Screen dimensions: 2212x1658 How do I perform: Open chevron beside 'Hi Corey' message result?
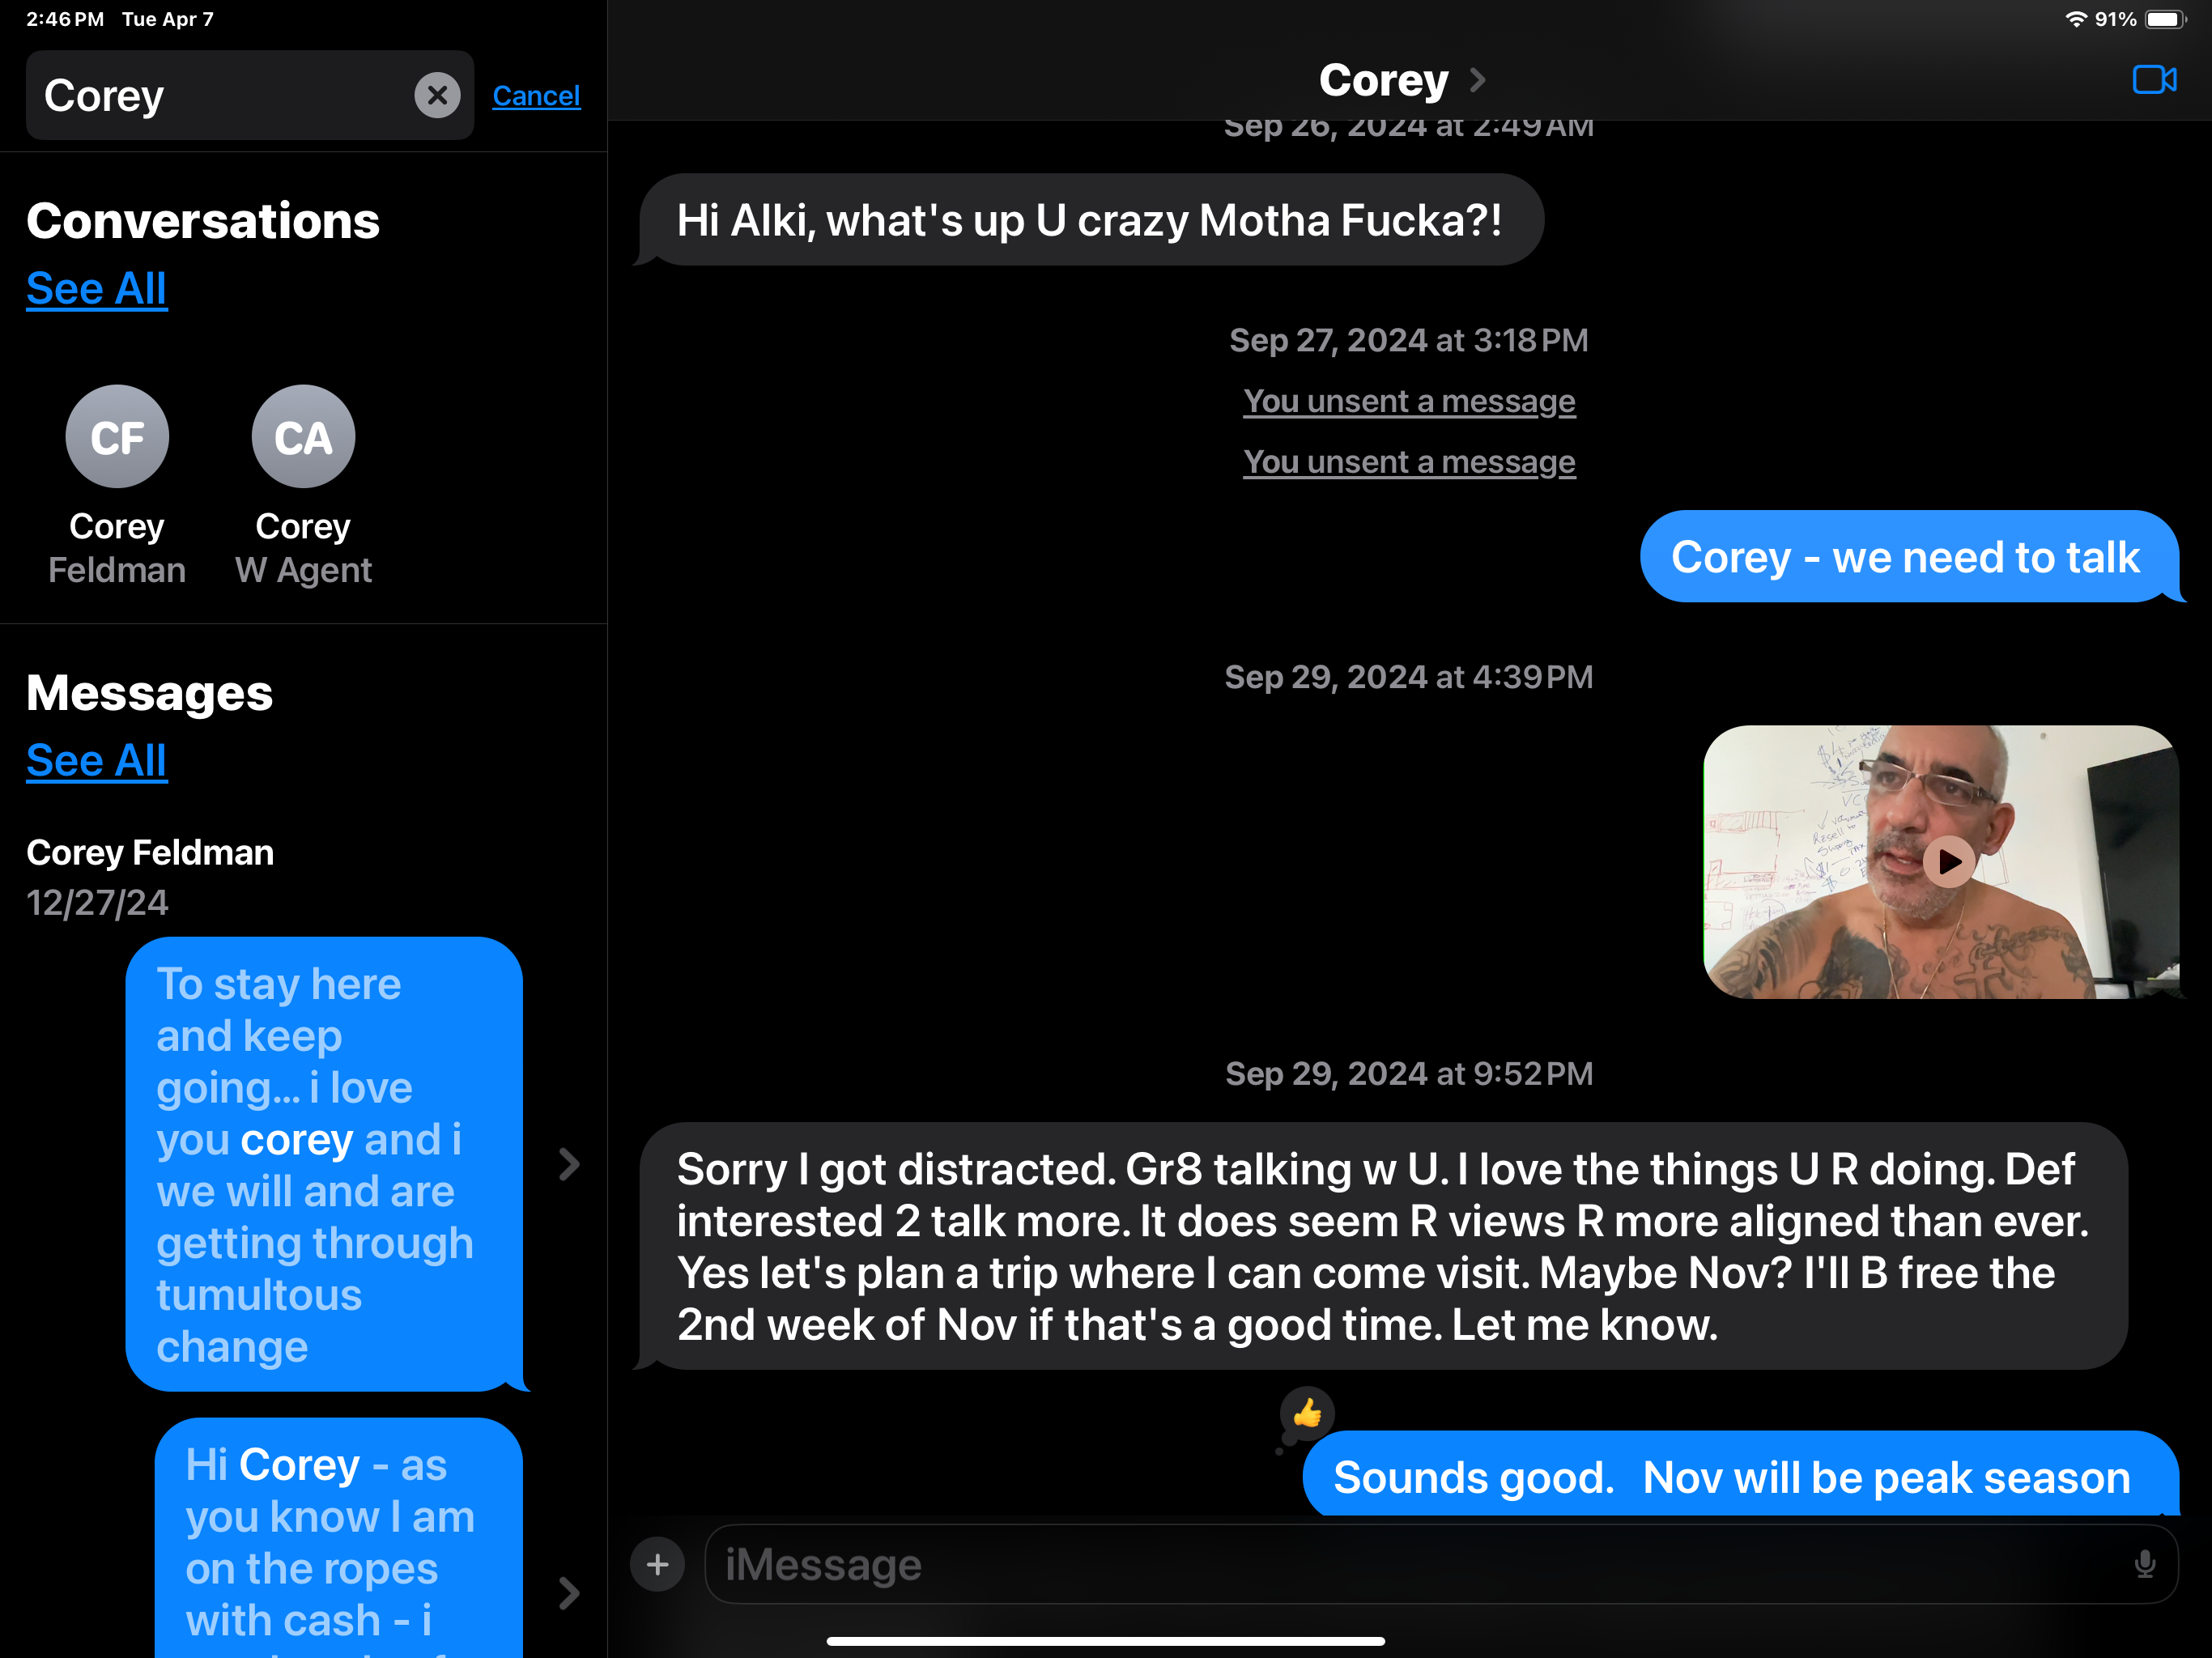[x=568, y=1593]
